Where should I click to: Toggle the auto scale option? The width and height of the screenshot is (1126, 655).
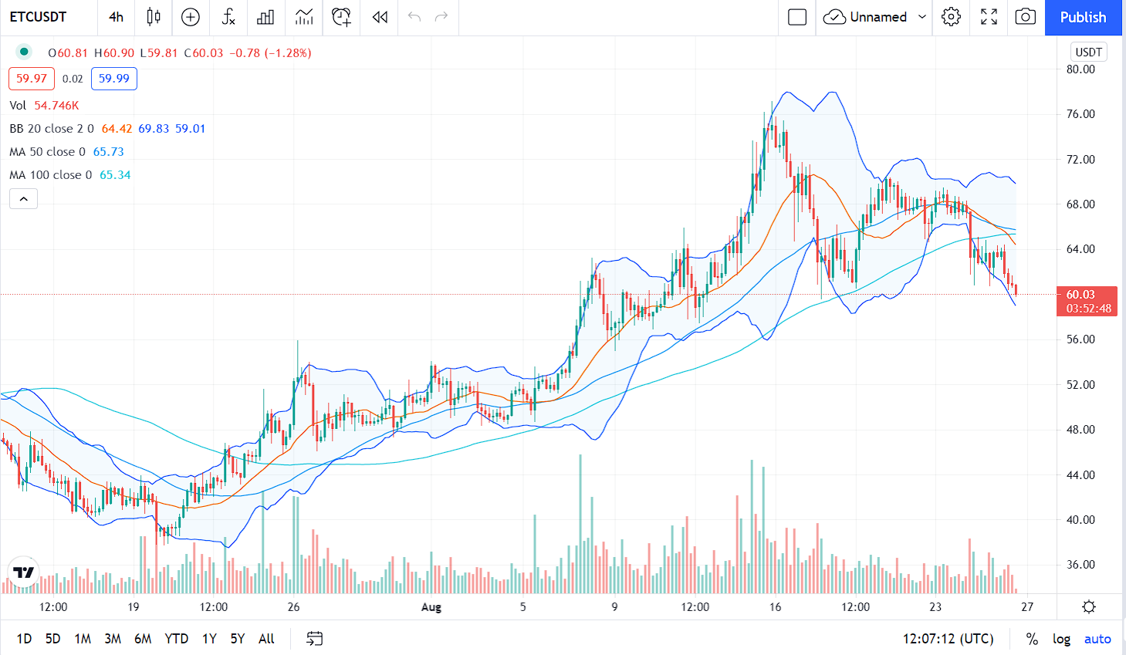pos(1097,639)
